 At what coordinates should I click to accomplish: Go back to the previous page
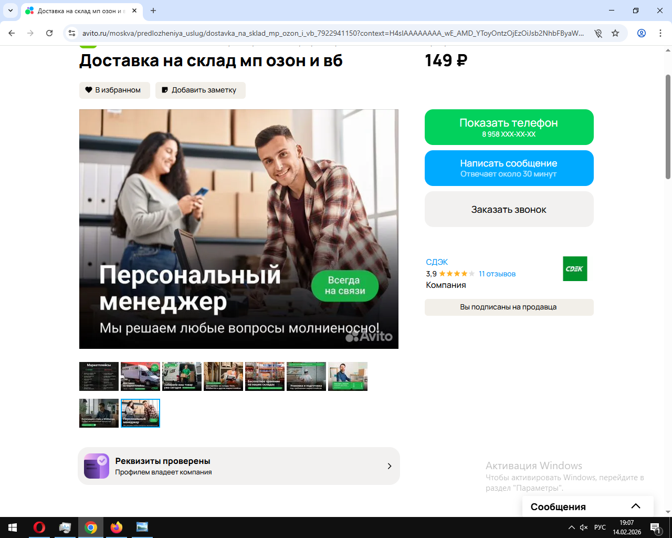pos(12,33)
